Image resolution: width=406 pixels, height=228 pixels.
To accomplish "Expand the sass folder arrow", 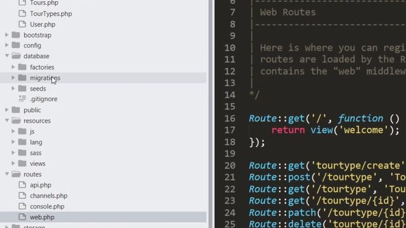I will click(x=13, y=153).
